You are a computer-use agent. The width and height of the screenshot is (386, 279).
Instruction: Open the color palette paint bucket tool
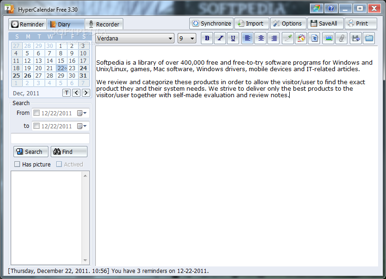tap(301, 38)
